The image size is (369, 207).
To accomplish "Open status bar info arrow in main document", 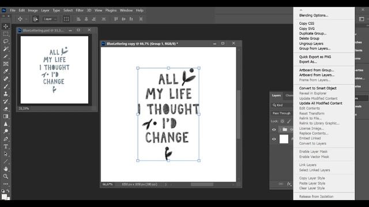I will point(165,185).
